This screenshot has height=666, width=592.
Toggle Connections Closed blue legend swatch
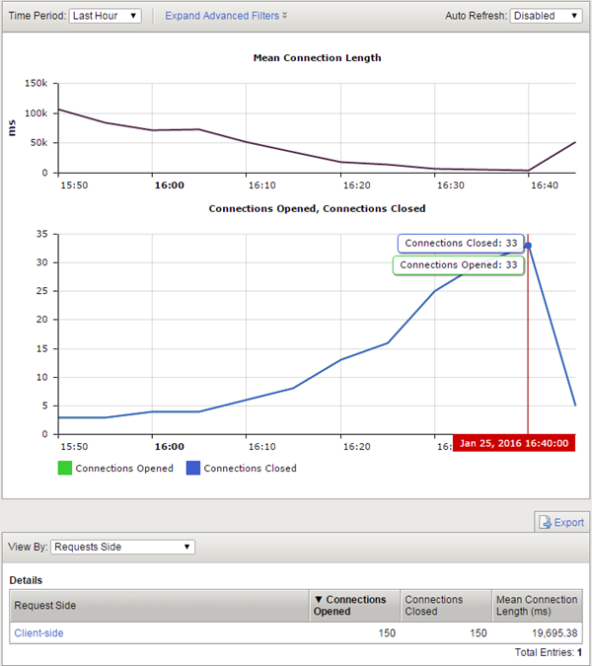pyautogui.click(x=193, y=469)
